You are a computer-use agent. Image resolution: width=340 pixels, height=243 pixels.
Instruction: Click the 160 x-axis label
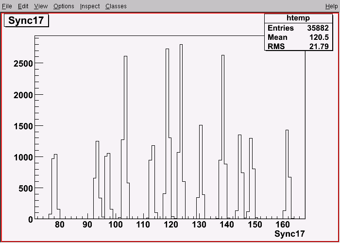tap(283, 225)
